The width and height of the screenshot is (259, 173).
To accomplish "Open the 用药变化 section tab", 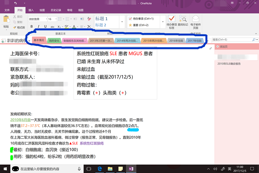I will click(54, 41).
